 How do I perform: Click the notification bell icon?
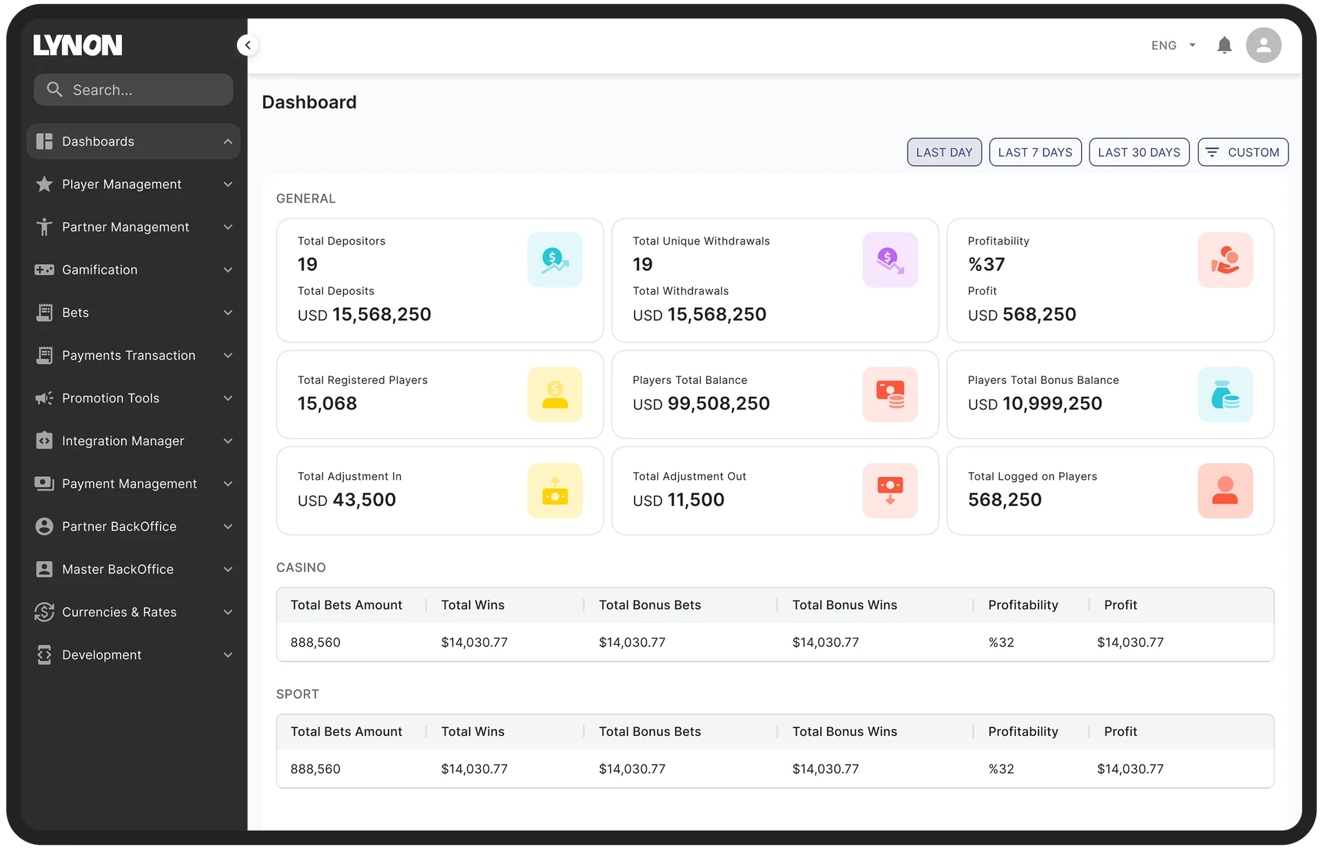tap(1224, 45)
